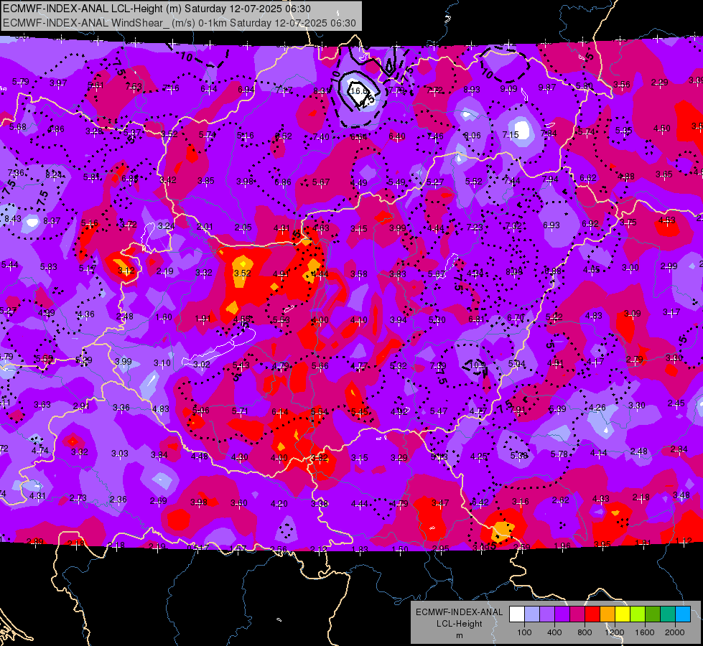Click the grid value 7.40

321,136
